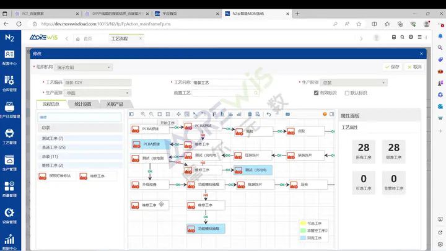This screenshot has width=446, height=251.
Task: Switch to the 关联产品 tab
Action: coord(115,104)
